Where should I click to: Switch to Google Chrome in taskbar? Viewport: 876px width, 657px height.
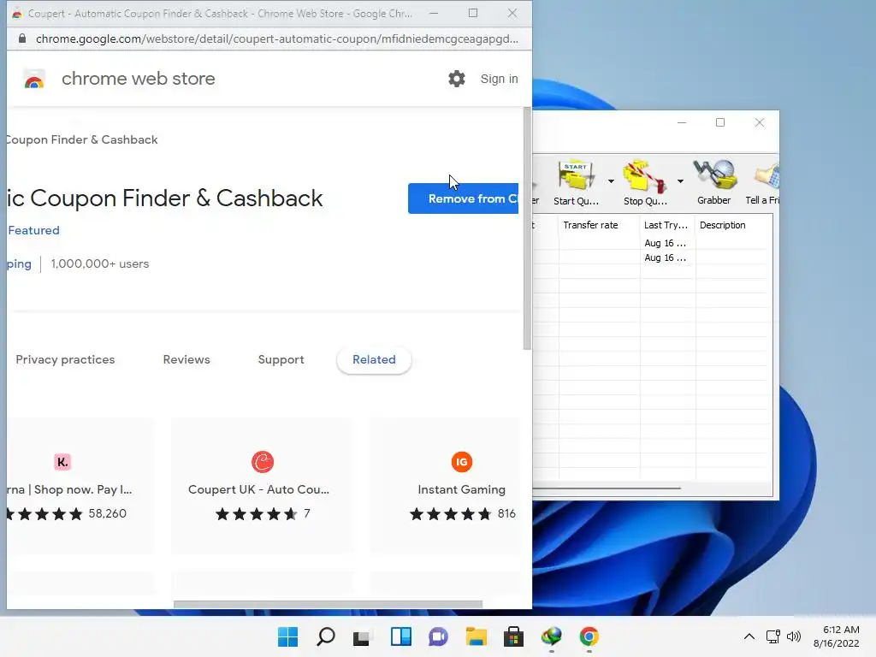(x=589, y=636)
